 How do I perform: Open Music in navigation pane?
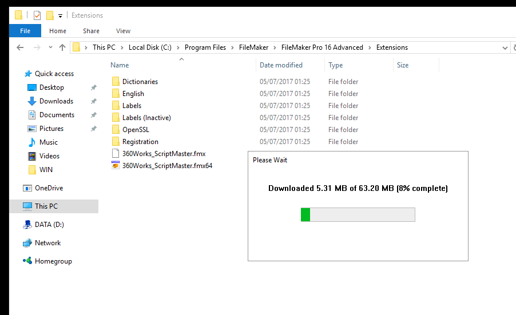[49, 142]
